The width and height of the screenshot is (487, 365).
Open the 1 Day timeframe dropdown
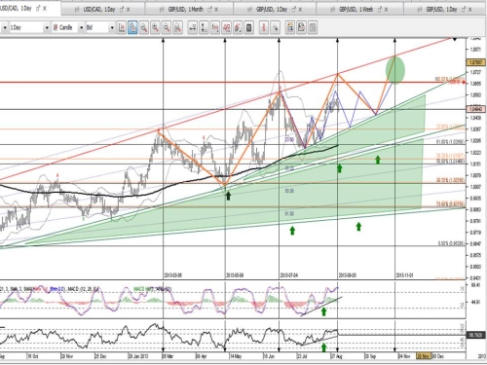pos(29,28)
